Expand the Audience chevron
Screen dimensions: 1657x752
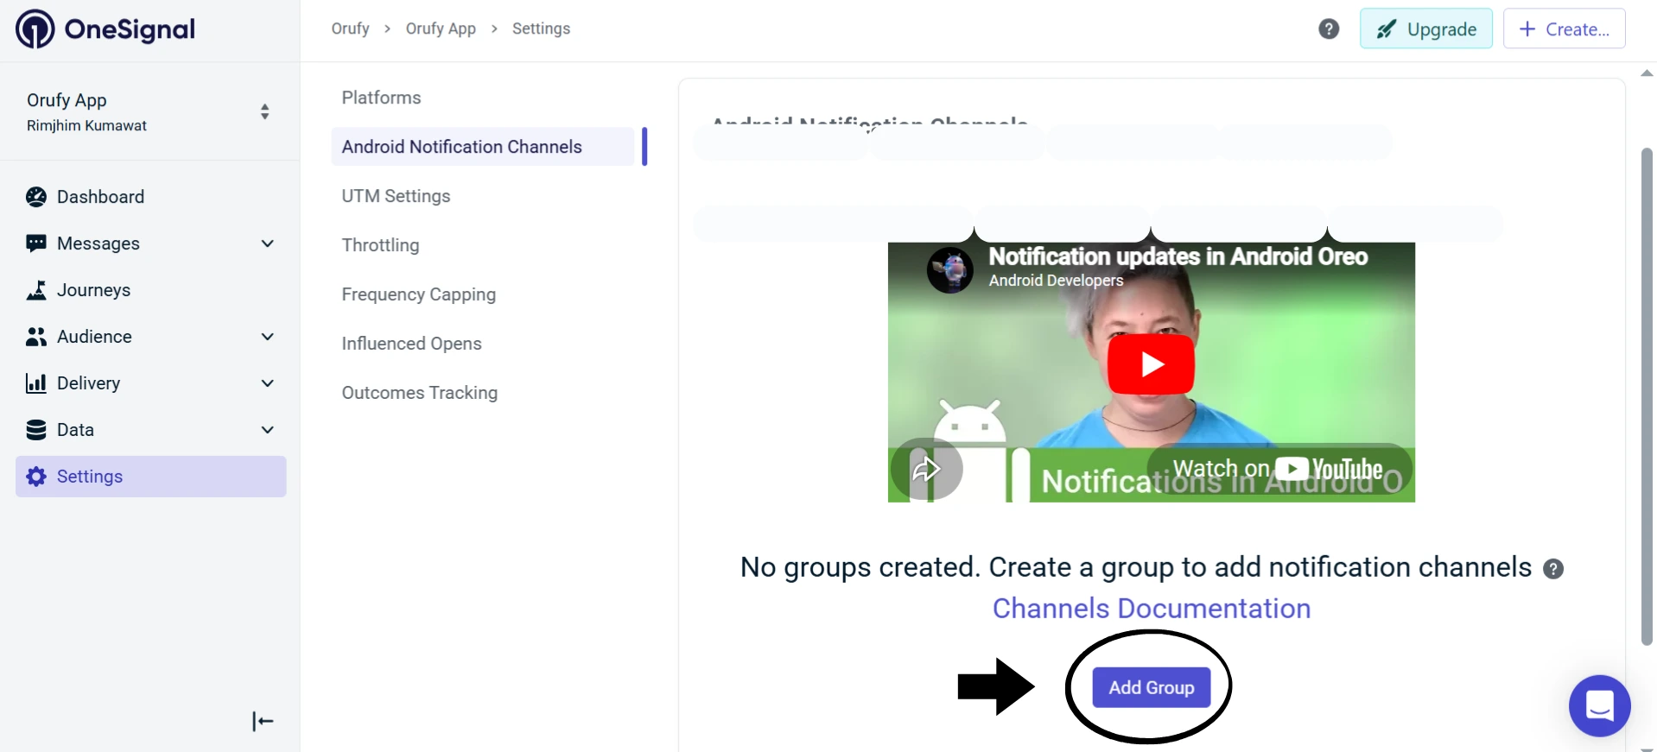pos(268,337)
